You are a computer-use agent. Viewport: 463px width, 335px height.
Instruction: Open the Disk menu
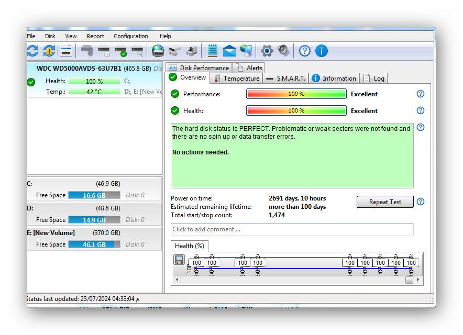coord(50,36)
